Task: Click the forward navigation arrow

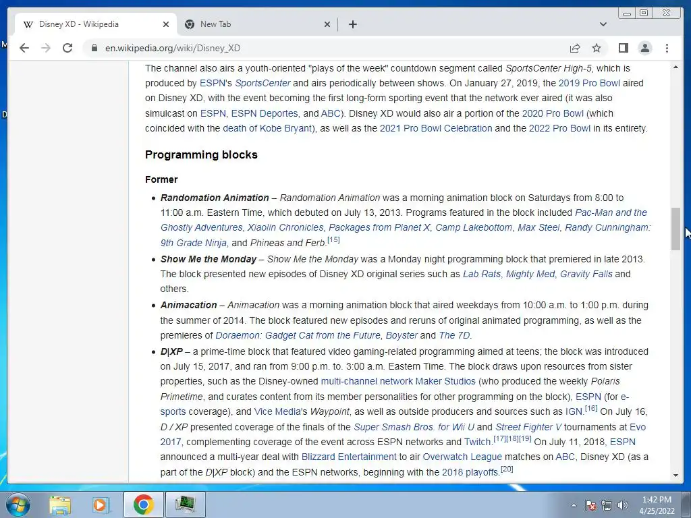Action: (46, 48)
